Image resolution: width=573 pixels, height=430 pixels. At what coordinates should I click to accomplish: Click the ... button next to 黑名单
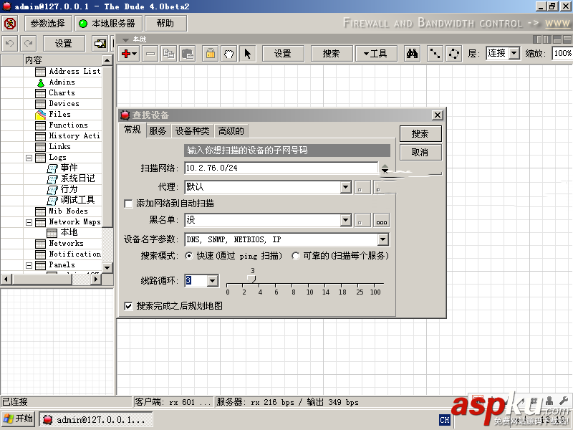pos(382,221)
